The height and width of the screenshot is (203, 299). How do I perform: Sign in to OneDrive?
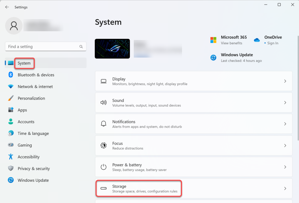(272, 43)
